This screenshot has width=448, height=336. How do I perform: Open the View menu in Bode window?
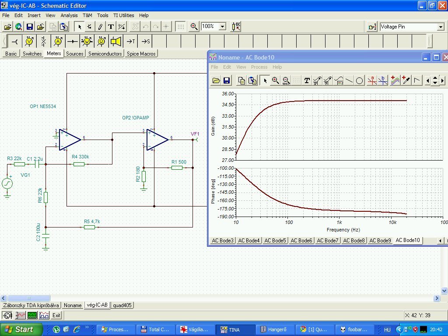pos(241,67)
